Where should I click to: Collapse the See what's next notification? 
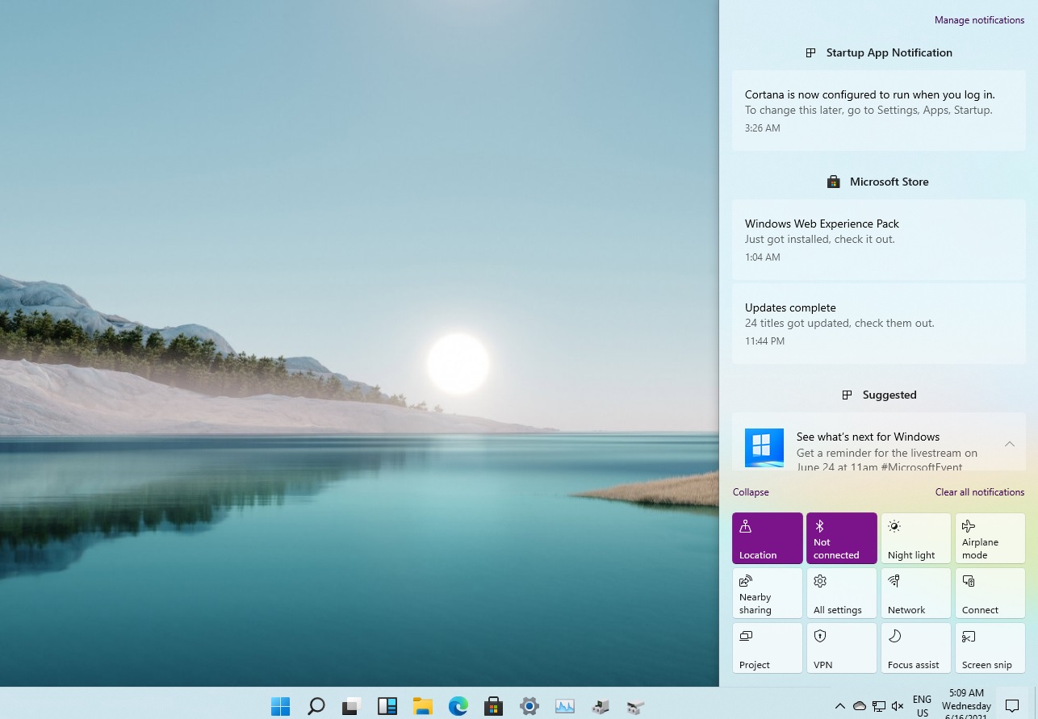point(1009,444)
